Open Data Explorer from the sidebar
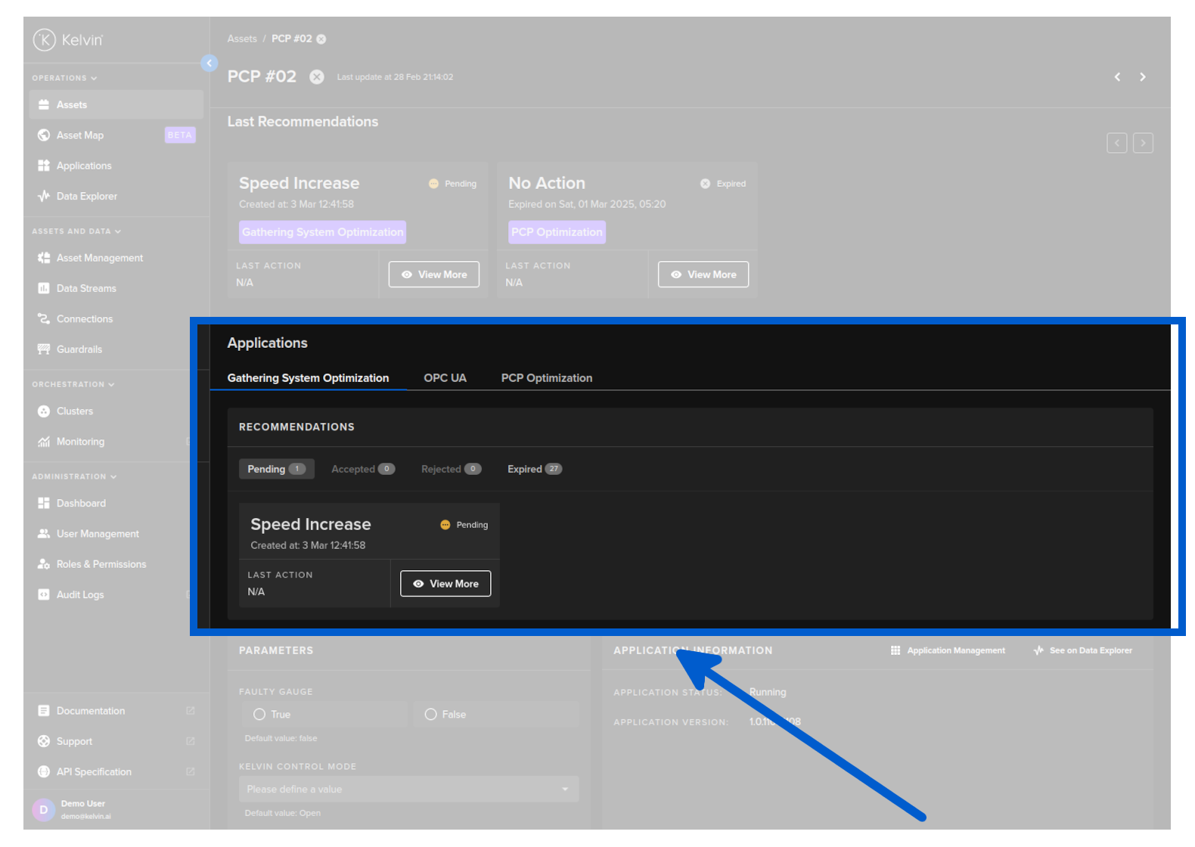 (x=86, y=197)
